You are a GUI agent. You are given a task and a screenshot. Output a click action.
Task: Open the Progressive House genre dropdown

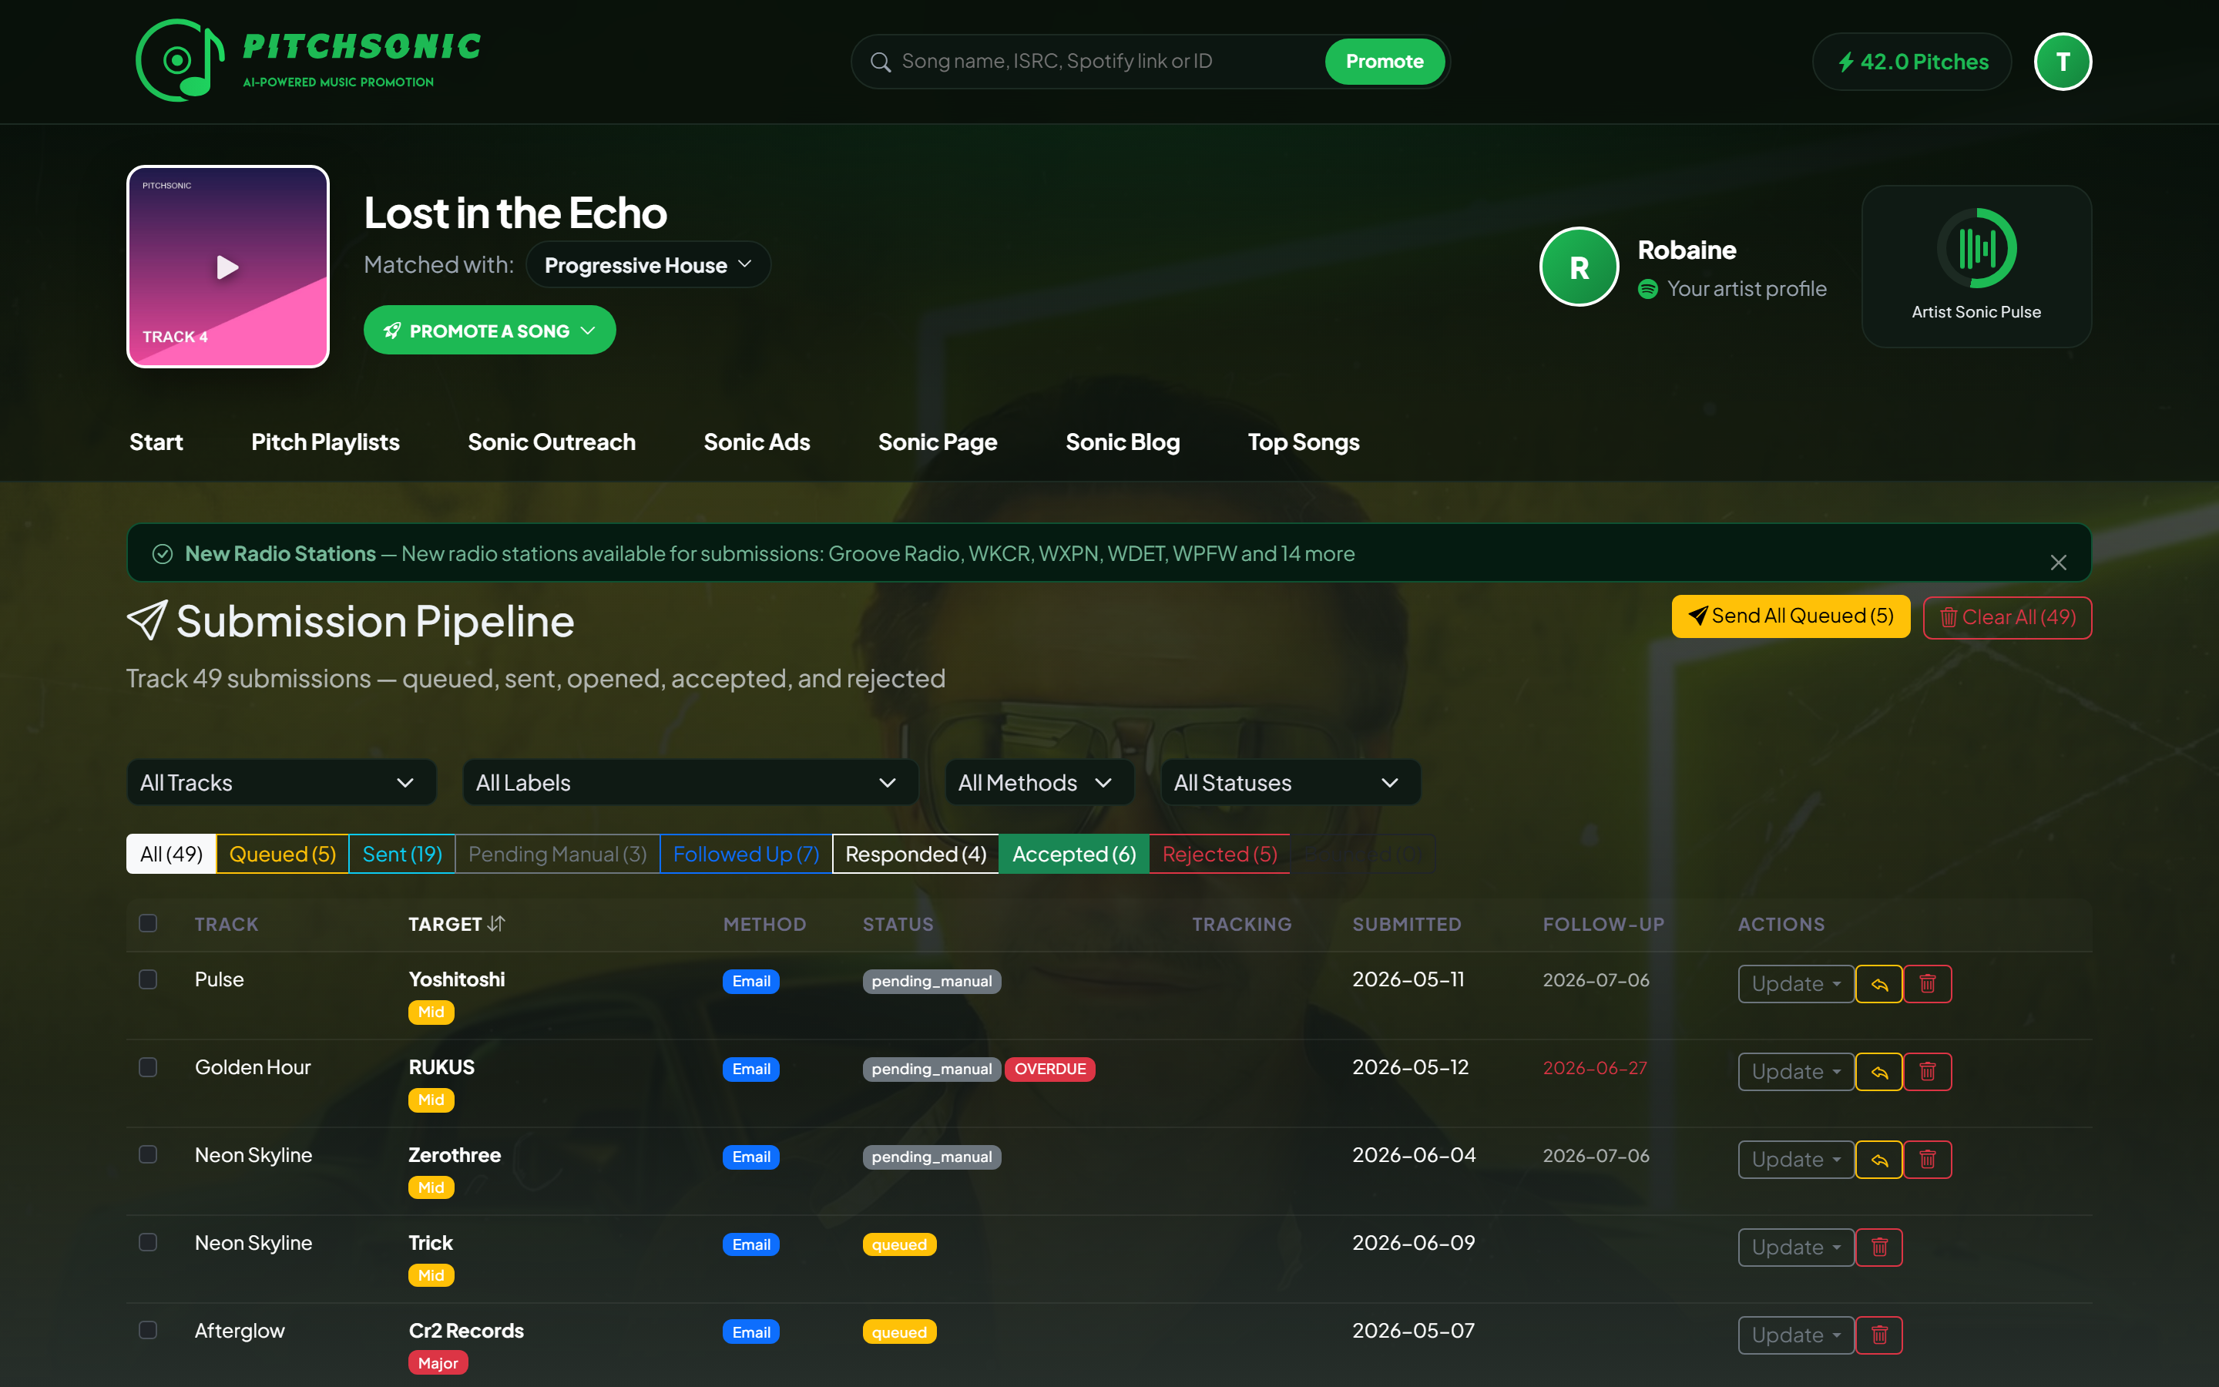[x=647, y=265]
